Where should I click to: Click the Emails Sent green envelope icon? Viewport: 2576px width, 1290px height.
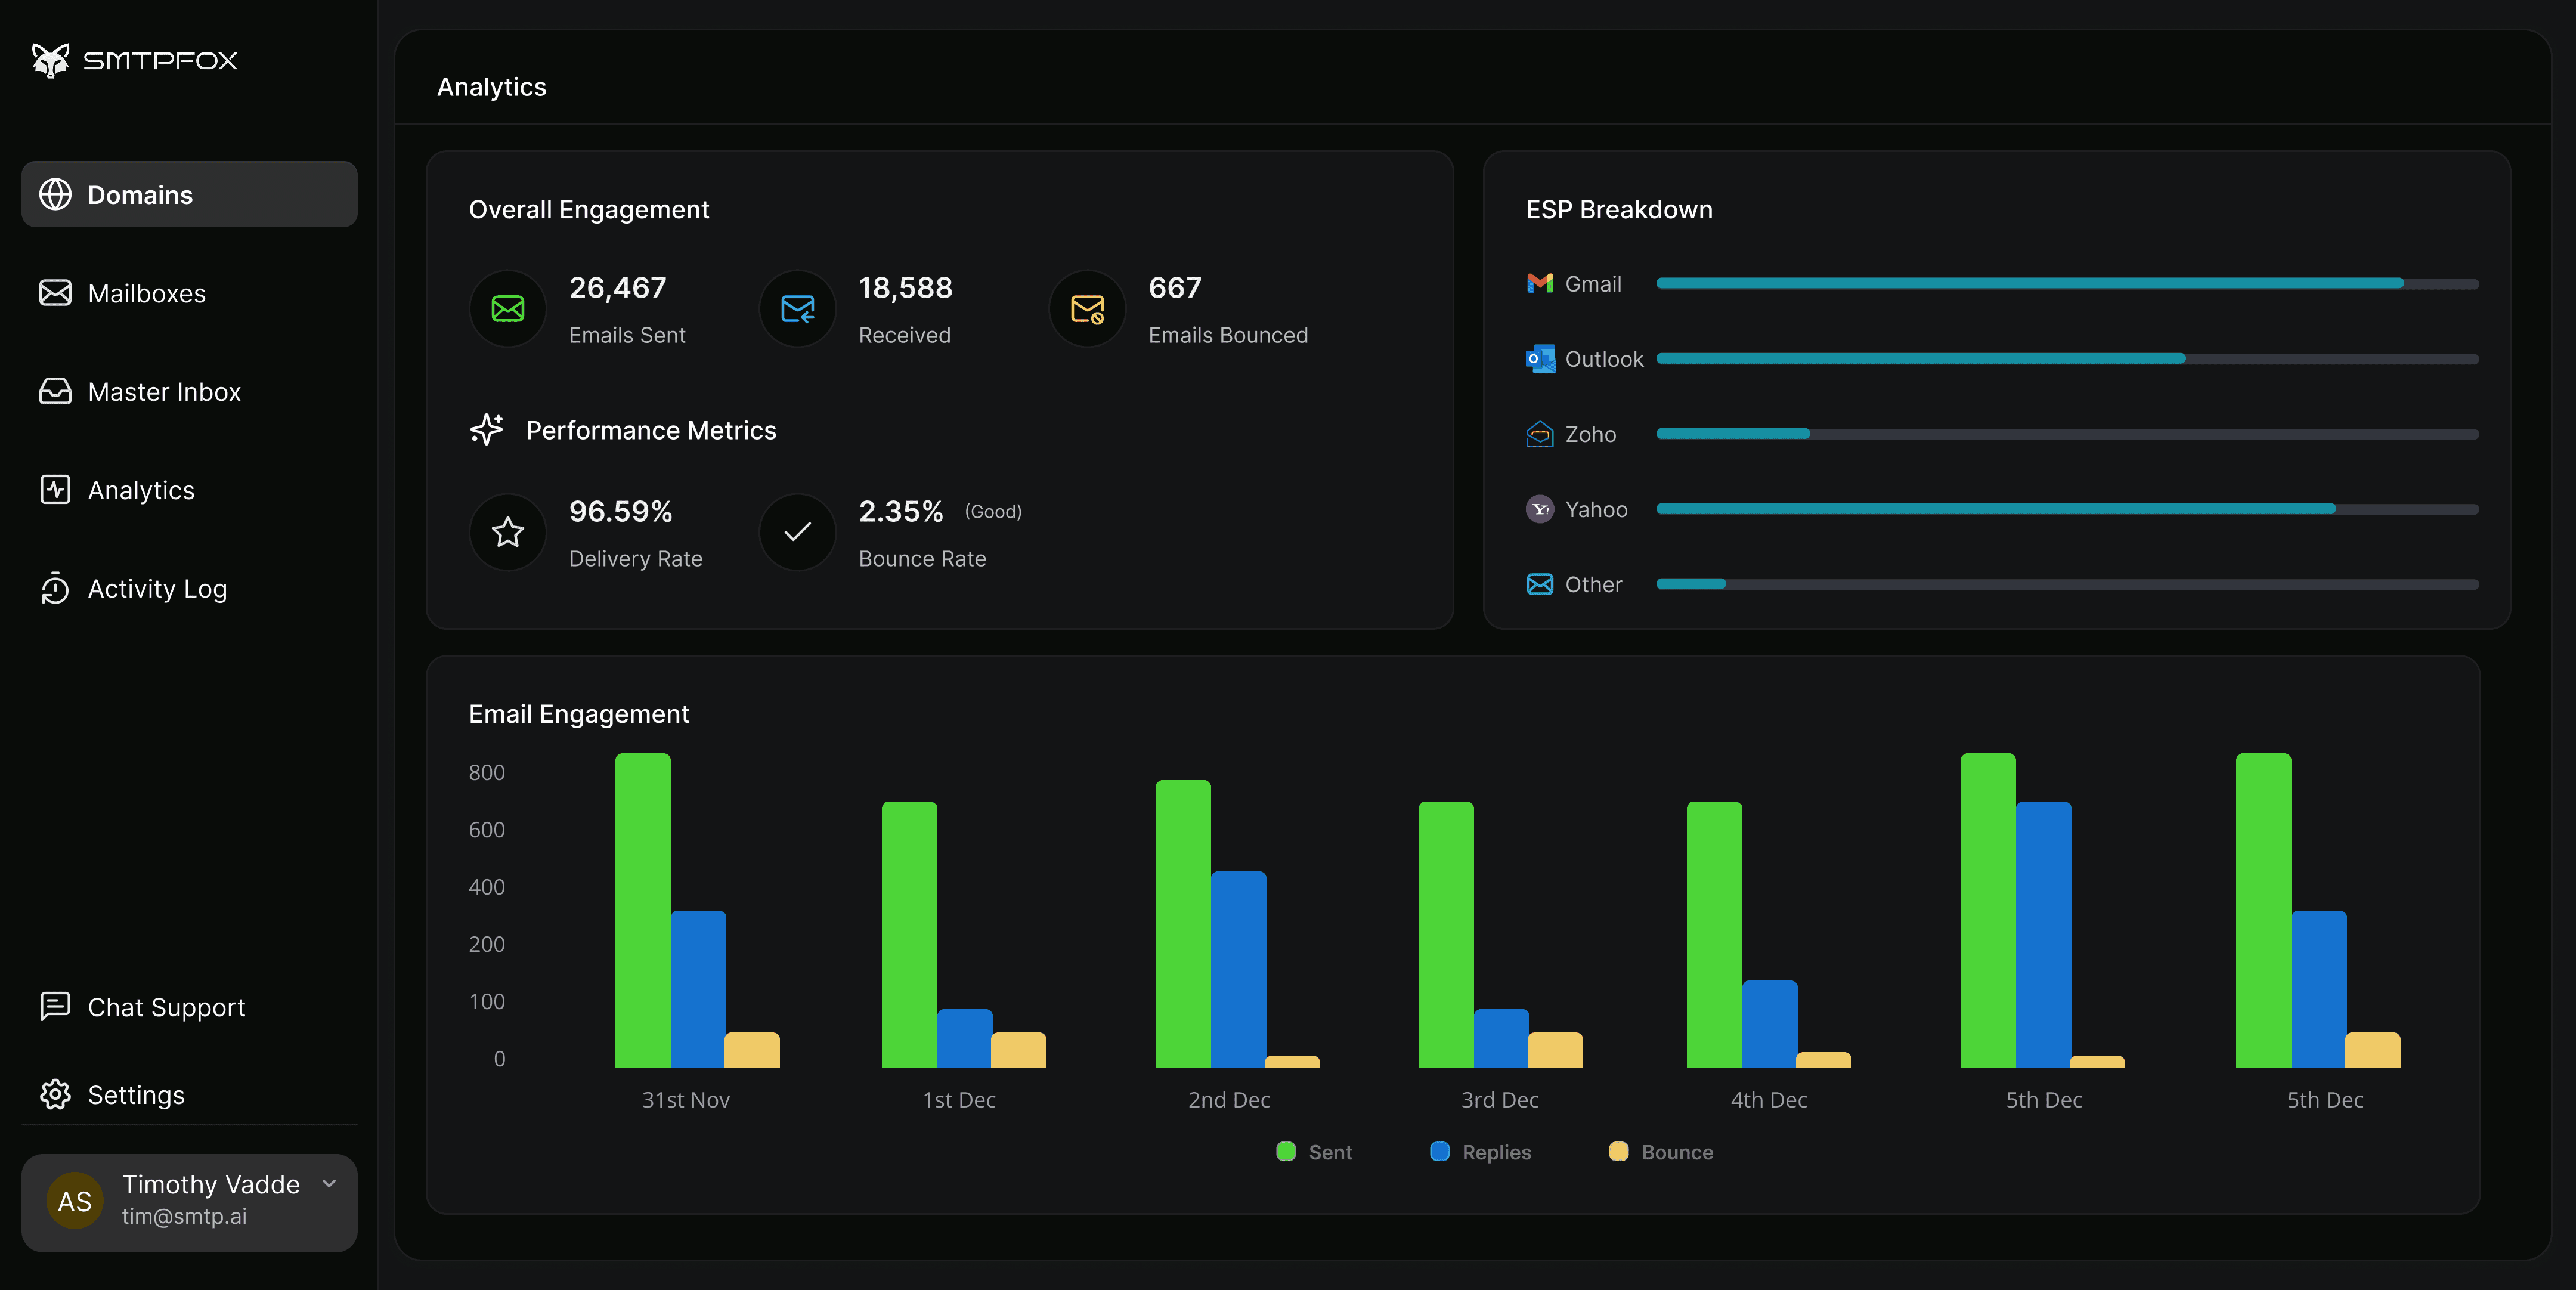[508, 309]
